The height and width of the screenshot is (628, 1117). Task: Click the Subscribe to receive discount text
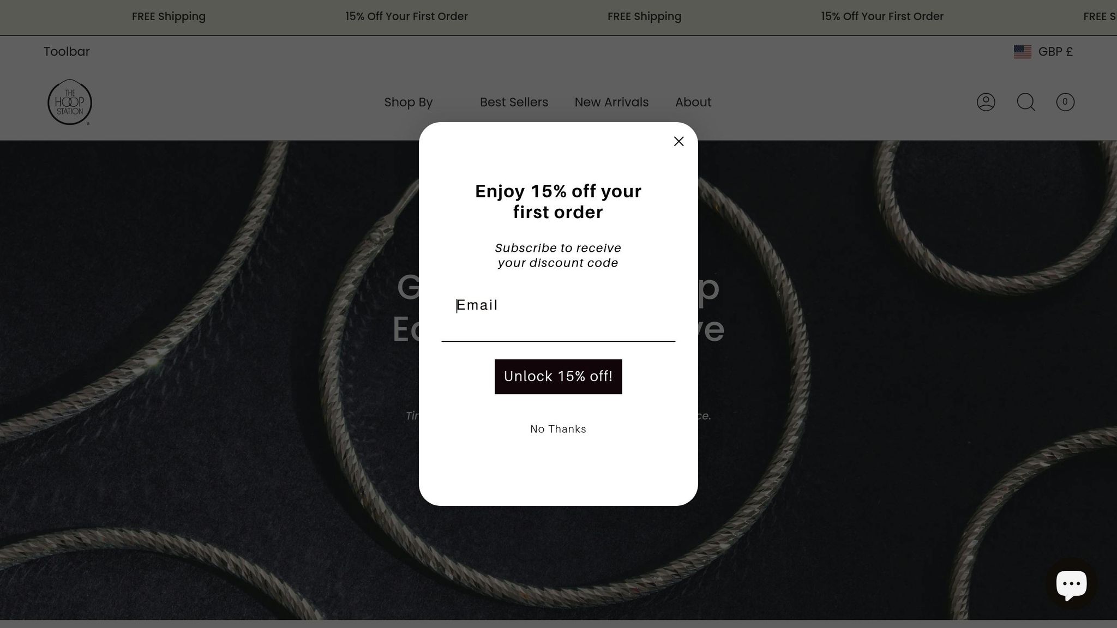[x=558, y=255]
